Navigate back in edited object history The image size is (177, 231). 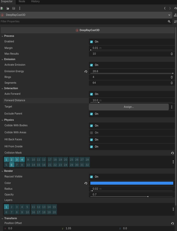pos(165,8)
